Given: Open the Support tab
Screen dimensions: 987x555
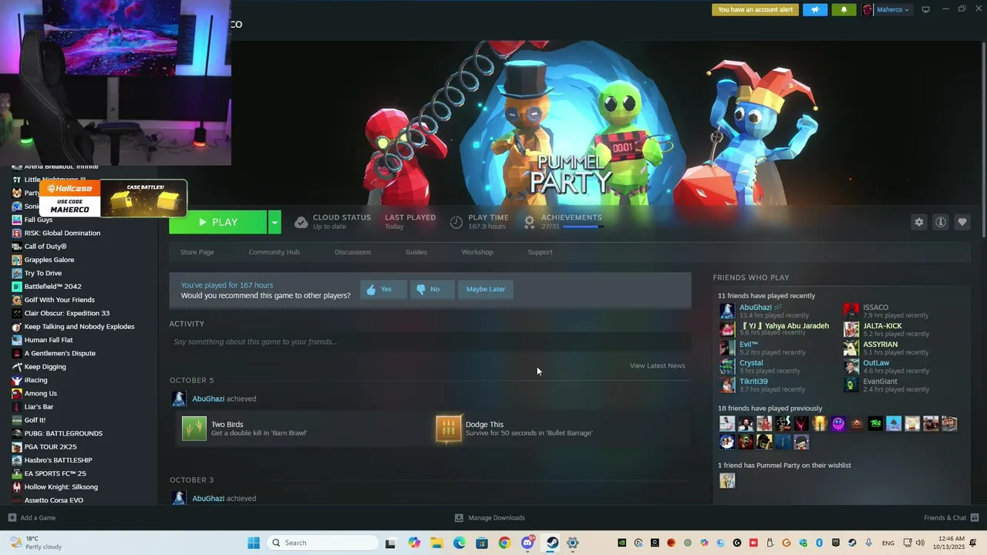Looking at the screenshot, I should 540,252.
